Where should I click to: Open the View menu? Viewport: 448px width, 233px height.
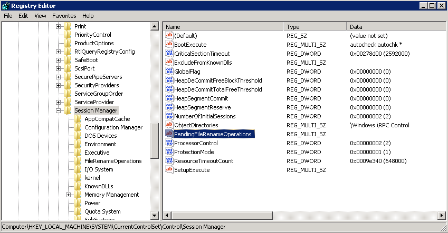point(40,16)
